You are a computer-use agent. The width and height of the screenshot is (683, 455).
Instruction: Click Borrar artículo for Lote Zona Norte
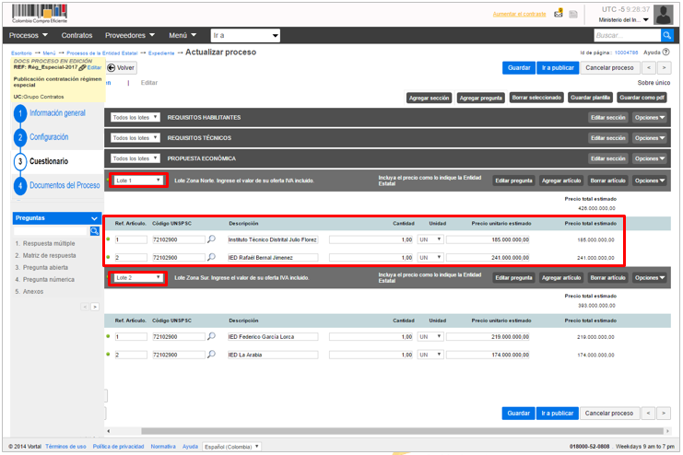coord(608,181)
